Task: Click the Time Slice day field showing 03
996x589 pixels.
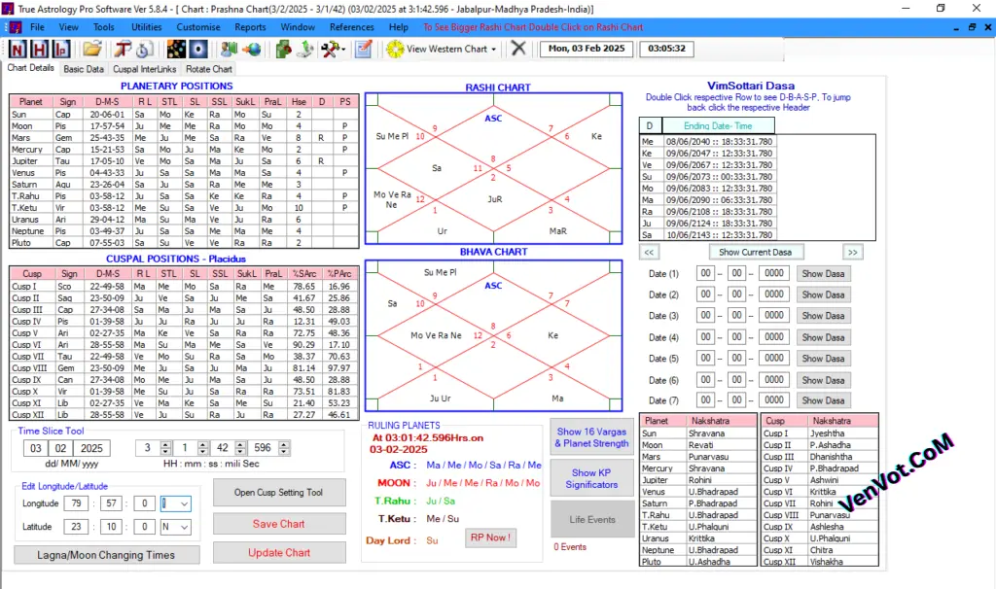Action: click(x=36, y=448)
